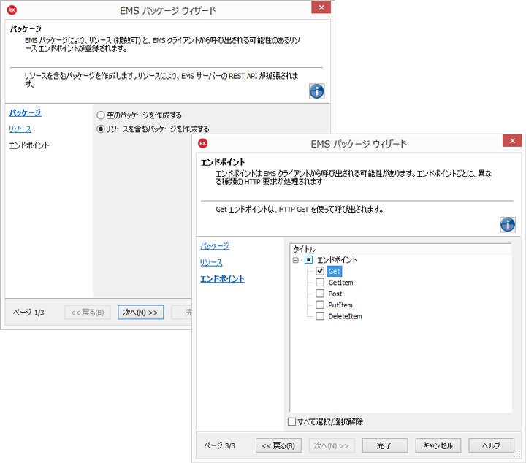
Task: Select the エンドポイント page link in the front wizard
Action: 222,279
